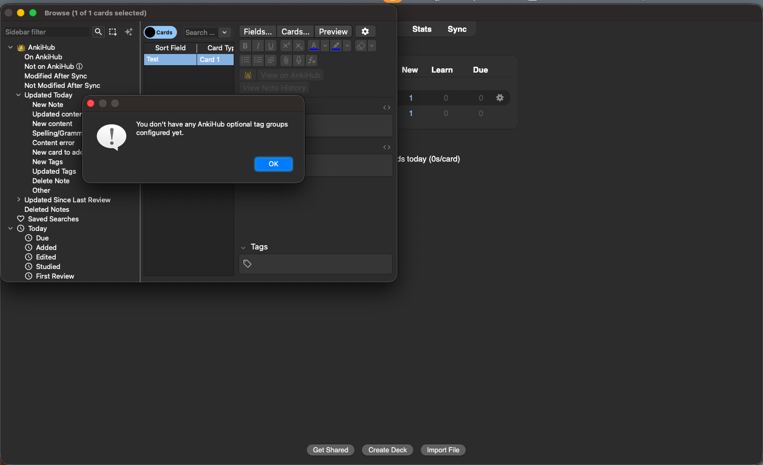Click the Sort Field column header

(170, 48)
